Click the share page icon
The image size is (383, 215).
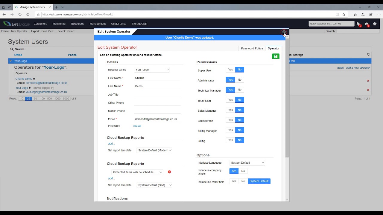tap(371, 14)
